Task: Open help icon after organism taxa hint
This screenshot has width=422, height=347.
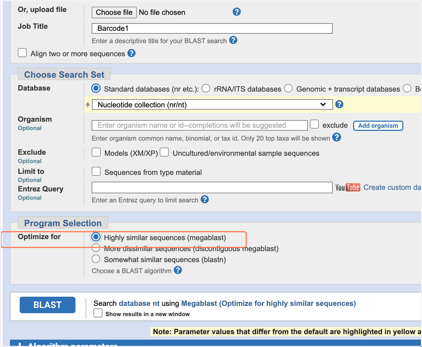Action: pos(337,137)
